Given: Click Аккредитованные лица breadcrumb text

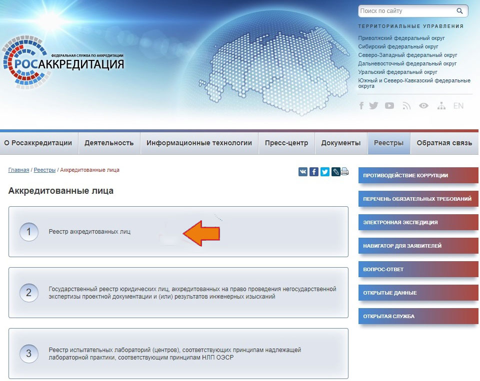Looking at the screenshot, I should click(x=89, y=170).
